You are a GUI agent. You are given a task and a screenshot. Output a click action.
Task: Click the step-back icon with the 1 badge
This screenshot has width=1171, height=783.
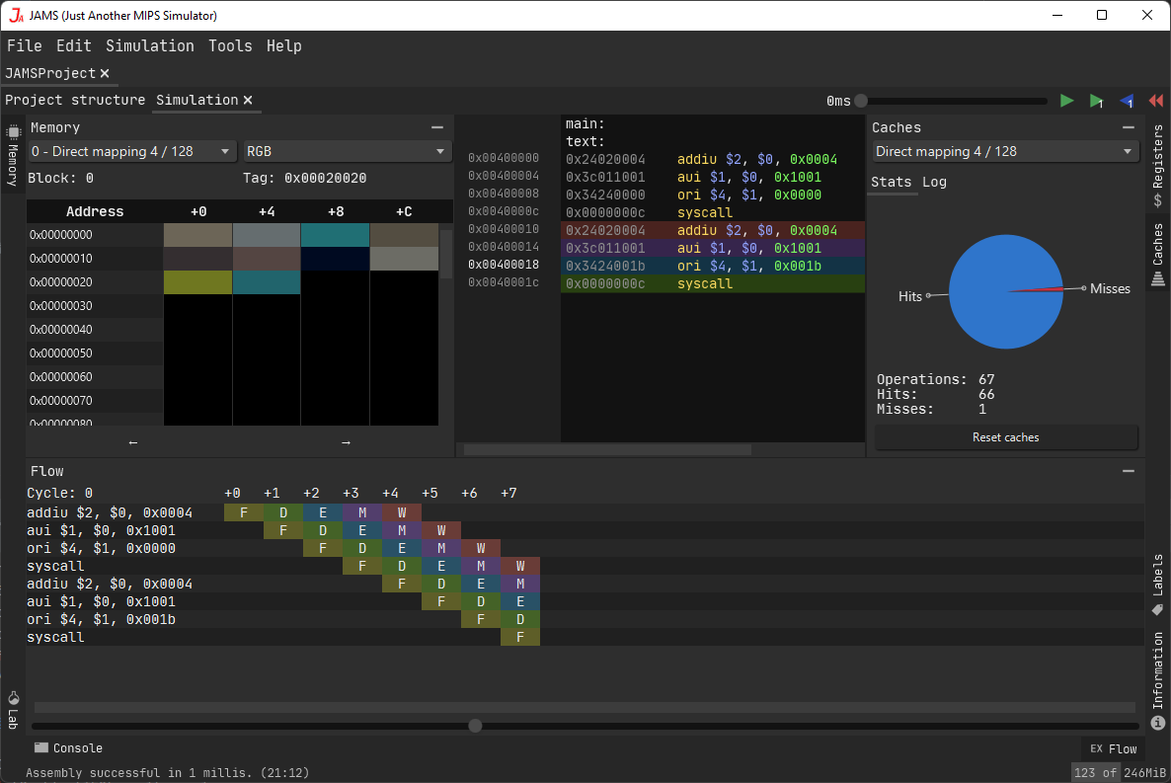point(1127,100)
